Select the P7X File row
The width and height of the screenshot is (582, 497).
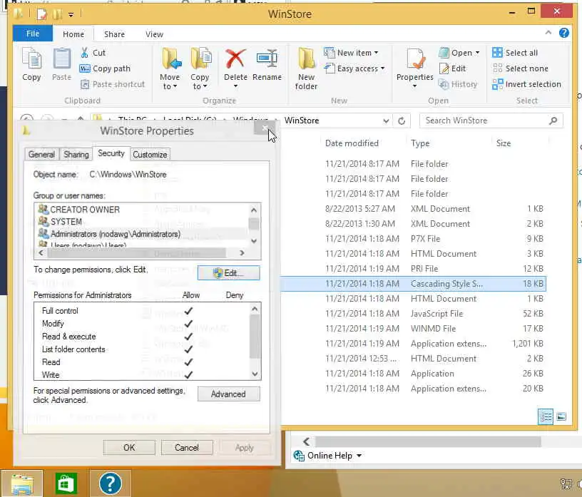[413, 239]
